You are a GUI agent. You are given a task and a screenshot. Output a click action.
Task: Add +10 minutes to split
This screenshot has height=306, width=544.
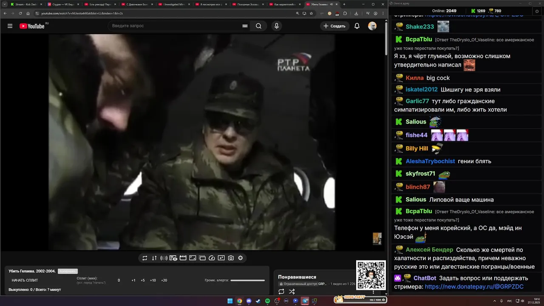click(x=153, y=280)
